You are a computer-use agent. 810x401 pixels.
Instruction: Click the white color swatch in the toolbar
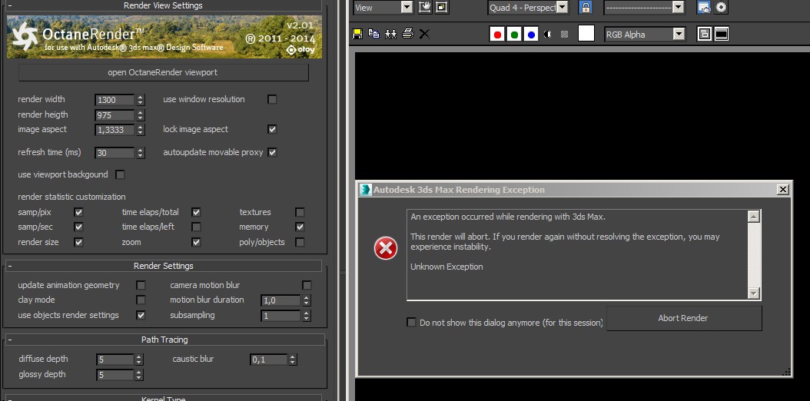586,34
